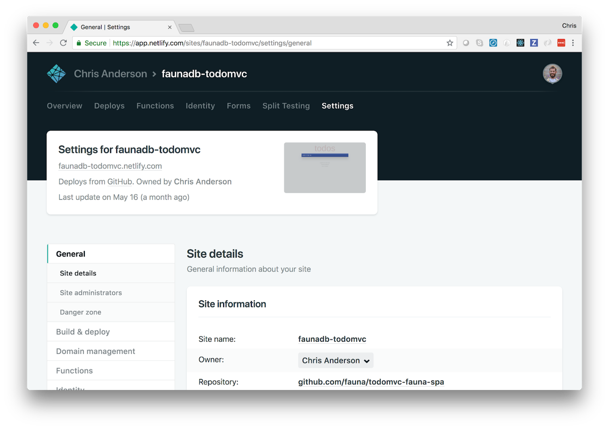Screen dimensions: 609x428
Task: Go to Danger zone in sidebar
Action: coord(111,312)
